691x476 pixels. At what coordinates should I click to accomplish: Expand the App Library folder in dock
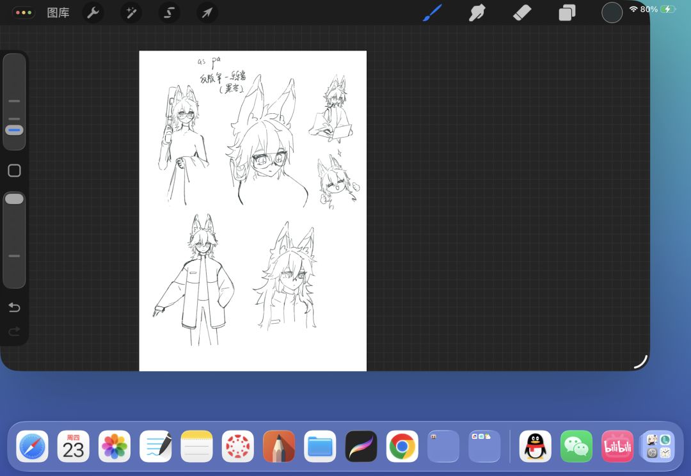(658, 446)
